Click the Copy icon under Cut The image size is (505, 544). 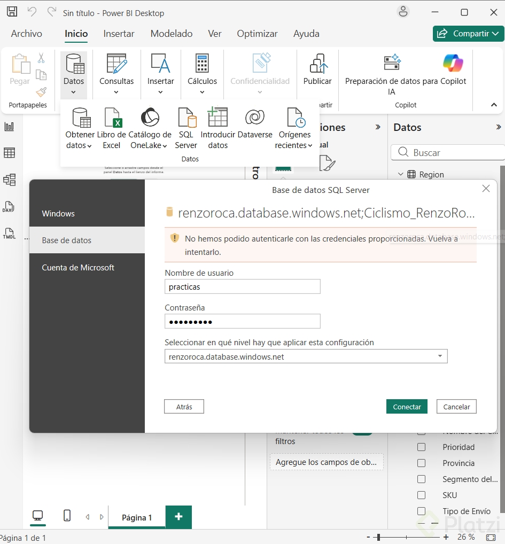tap(41, 75)
